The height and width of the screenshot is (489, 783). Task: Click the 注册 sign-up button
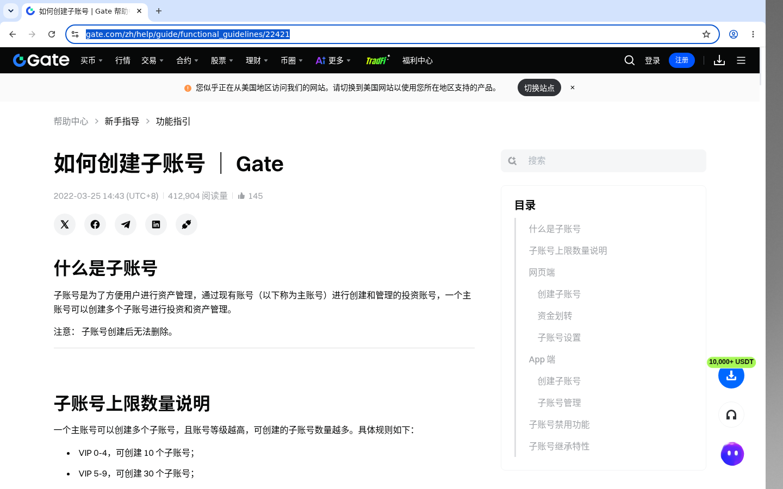682,60
